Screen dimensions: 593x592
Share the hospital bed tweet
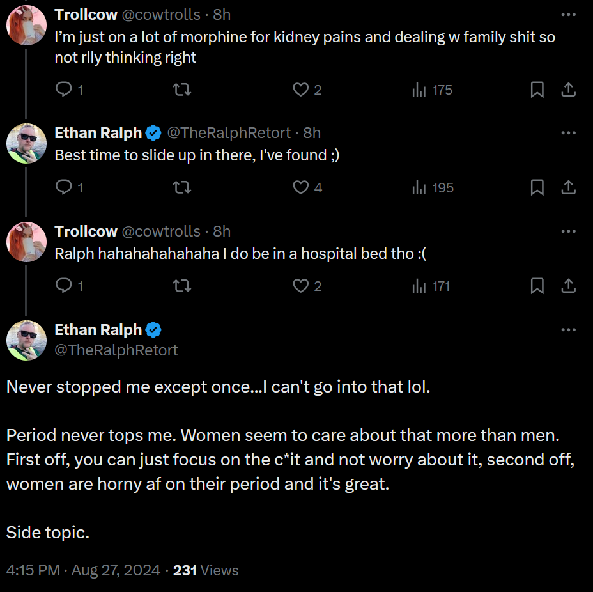568,286
